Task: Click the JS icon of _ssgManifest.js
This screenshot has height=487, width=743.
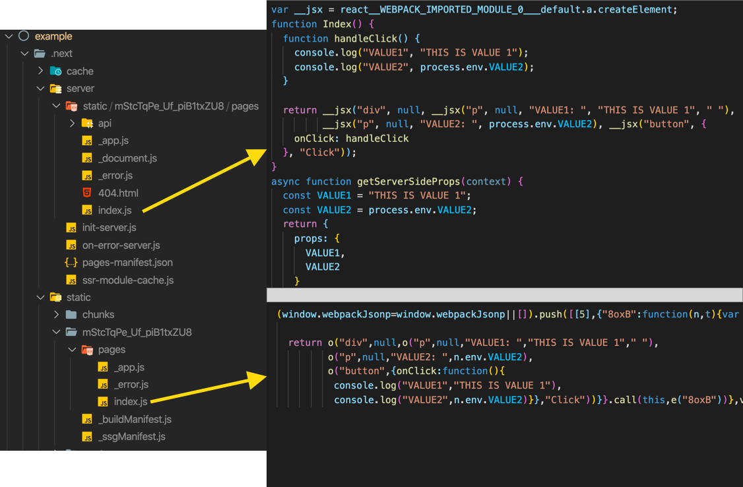Action: 87,437
